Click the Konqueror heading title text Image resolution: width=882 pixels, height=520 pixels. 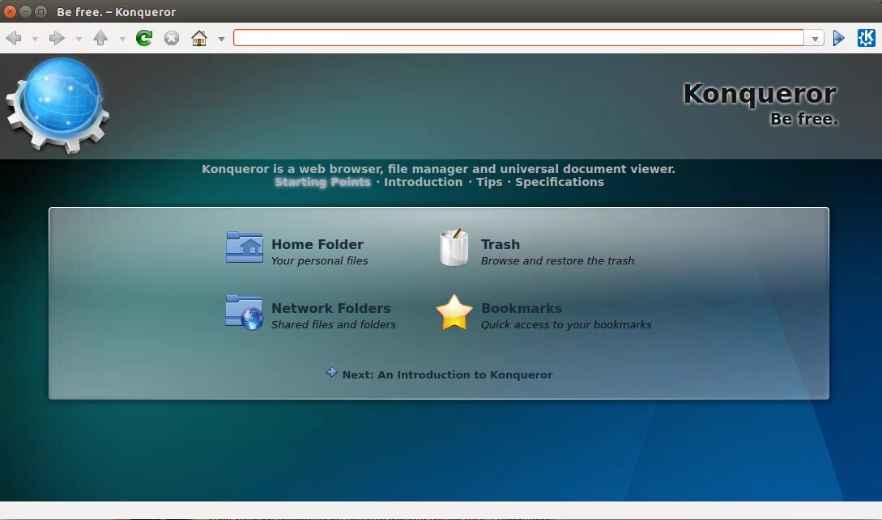click(760, 94)
